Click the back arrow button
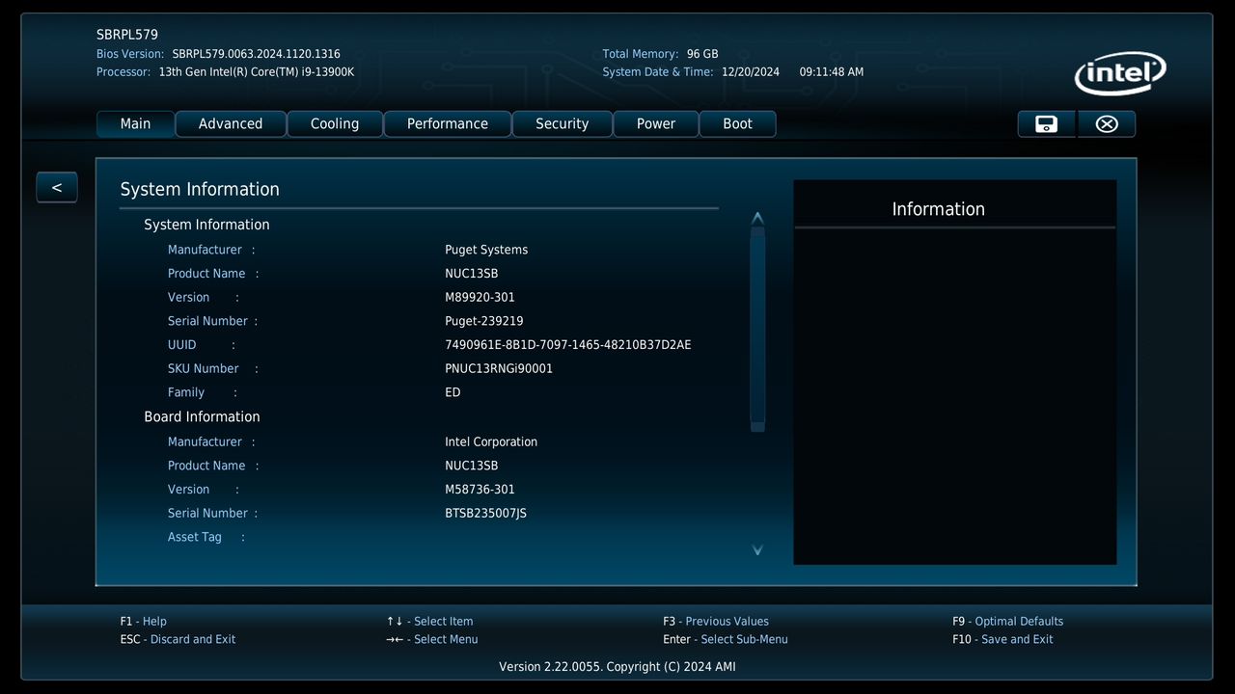Viewport: 1235px width, 694px height. (x=57, y=187)
